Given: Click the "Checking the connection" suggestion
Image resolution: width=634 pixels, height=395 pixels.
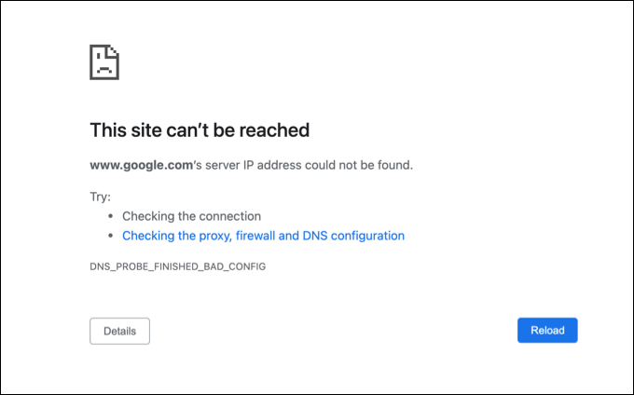Looking at the screenshot, I should [x=191, y=216].
